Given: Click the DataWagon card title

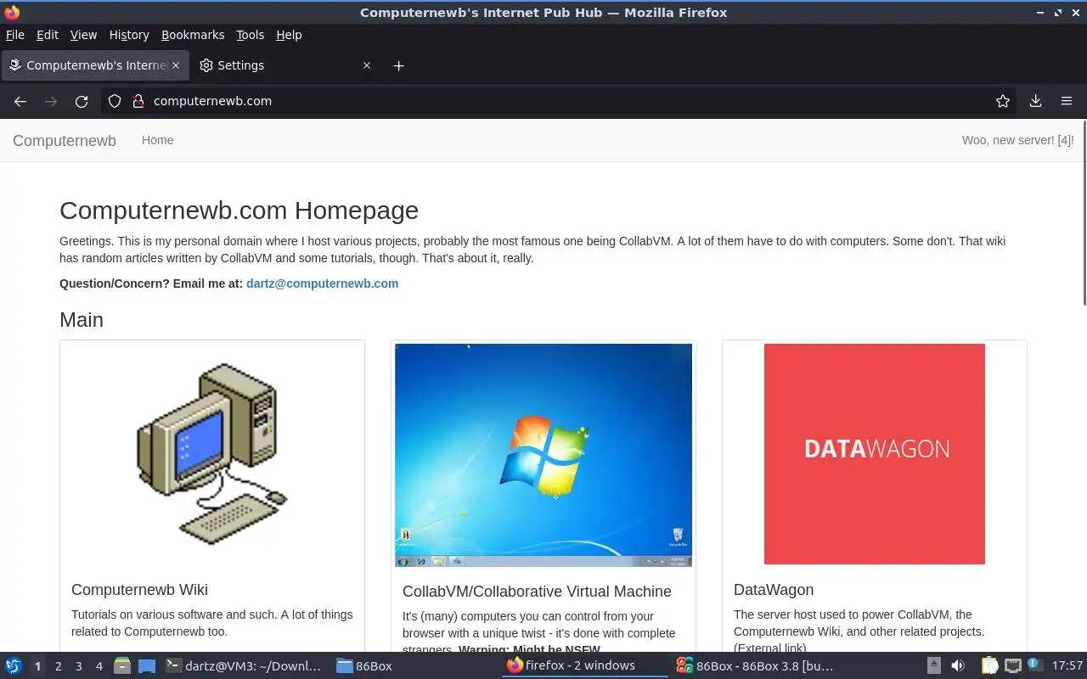Looking at the screenshot, I should click(774, 590).
